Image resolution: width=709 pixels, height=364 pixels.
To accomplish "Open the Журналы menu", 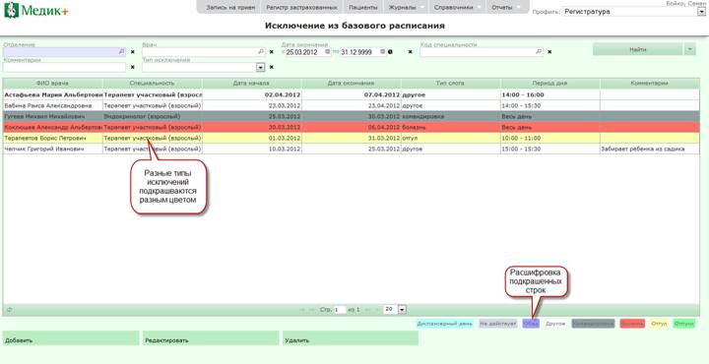I will (x=406, y=7).
